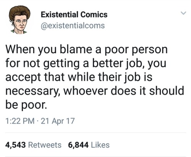Open the 1:22 PM timestamp link
Viewport: 191px width, 157px height.
click(20, 121)
